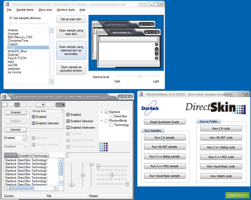View the Delphi code

tap(221, 176)
